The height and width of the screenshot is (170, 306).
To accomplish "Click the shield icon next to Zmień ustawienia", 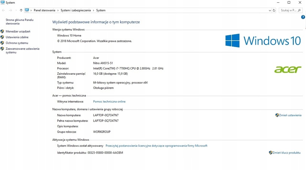I will (277, 115).
